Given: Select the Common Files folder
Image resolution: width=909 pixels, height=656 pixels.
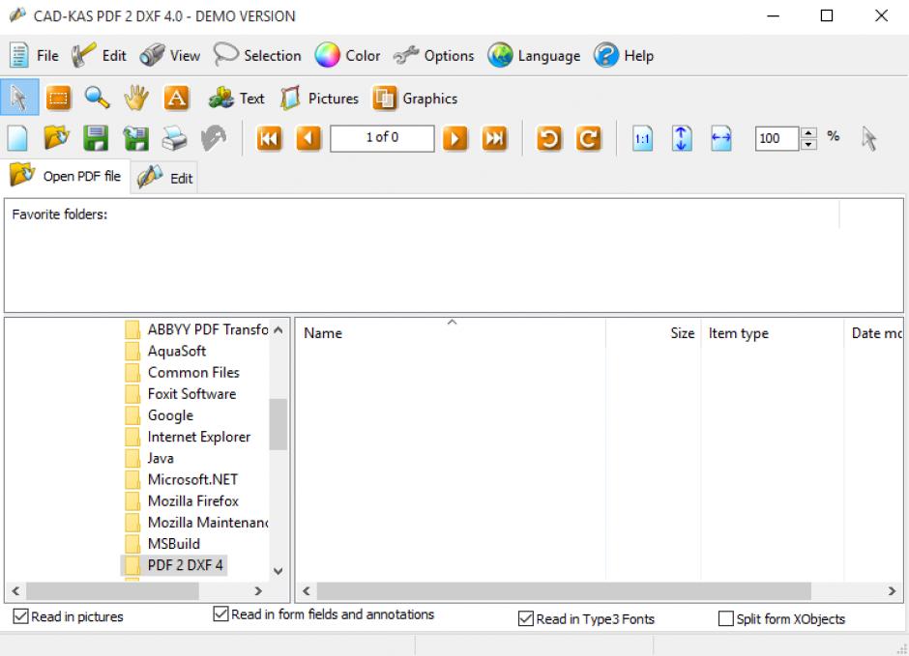Looking at the screenshot, I should coord(182,372).
